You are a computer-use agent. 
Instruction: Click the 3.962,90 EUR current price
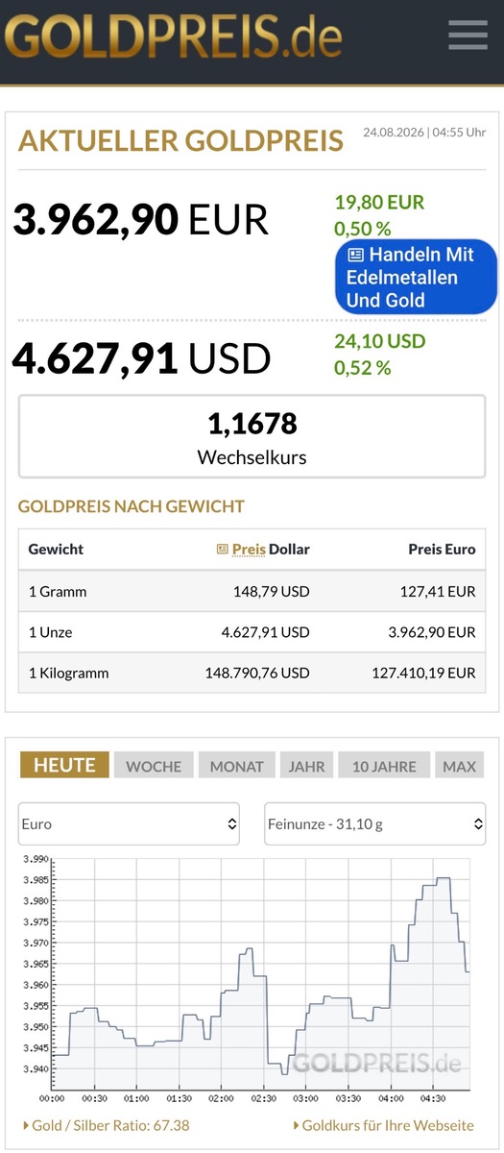point(140,219)
